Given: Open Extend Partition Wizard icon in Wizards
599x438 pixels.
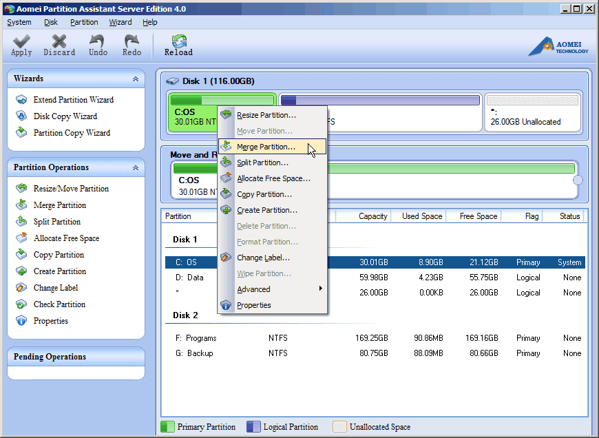Looking at the screenshot, I should click(x=21, y=100).
